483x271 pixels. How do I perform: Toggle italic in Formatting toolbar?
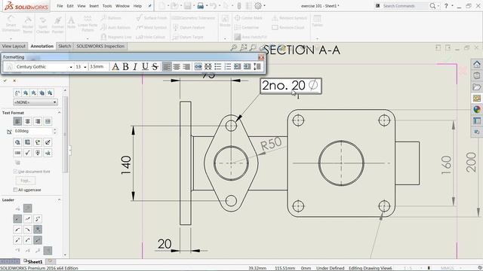point(135,67)
